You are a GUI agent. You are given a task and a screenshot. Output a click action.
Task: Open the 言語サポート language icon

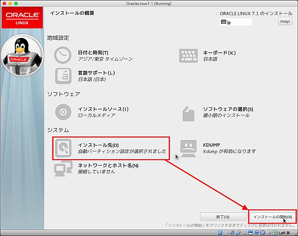[63, 76]
